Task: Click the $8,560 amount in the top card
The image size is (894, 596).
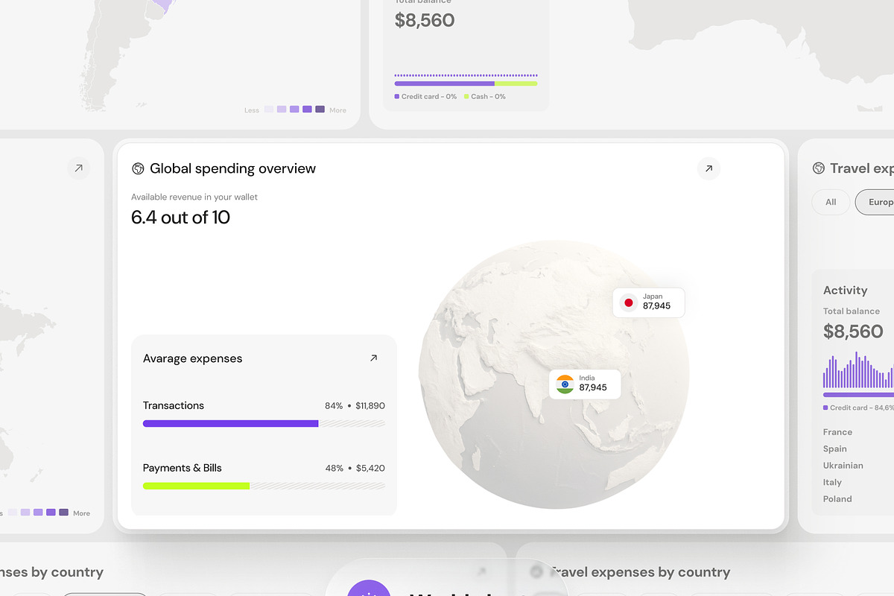Action: click(425, 21)
